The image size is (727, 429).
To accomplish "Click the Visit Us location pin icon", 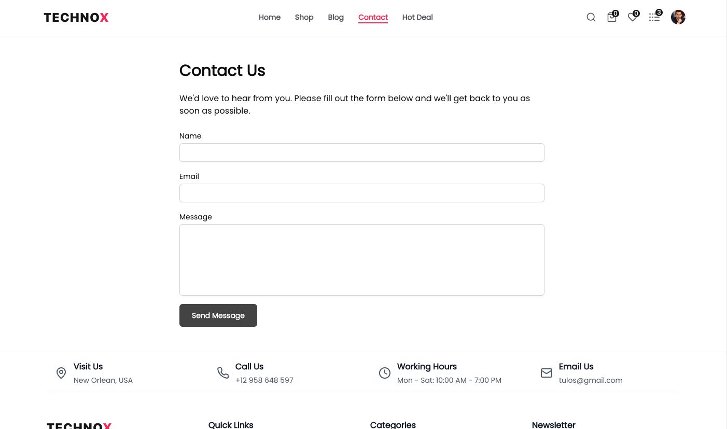I will coord(61,373).
